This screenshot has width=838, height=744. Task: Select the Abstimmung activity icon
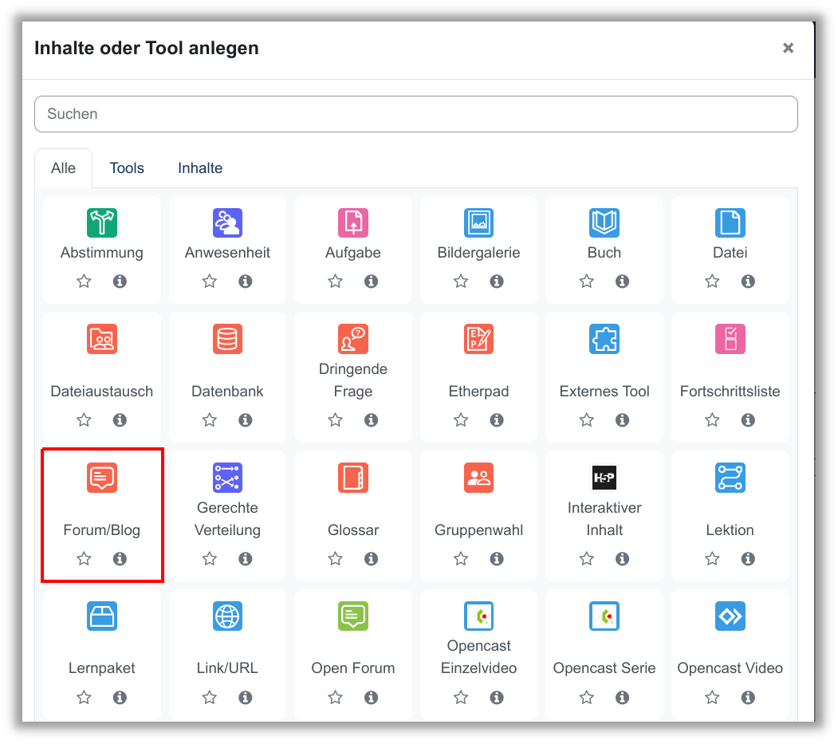point(101,223)
